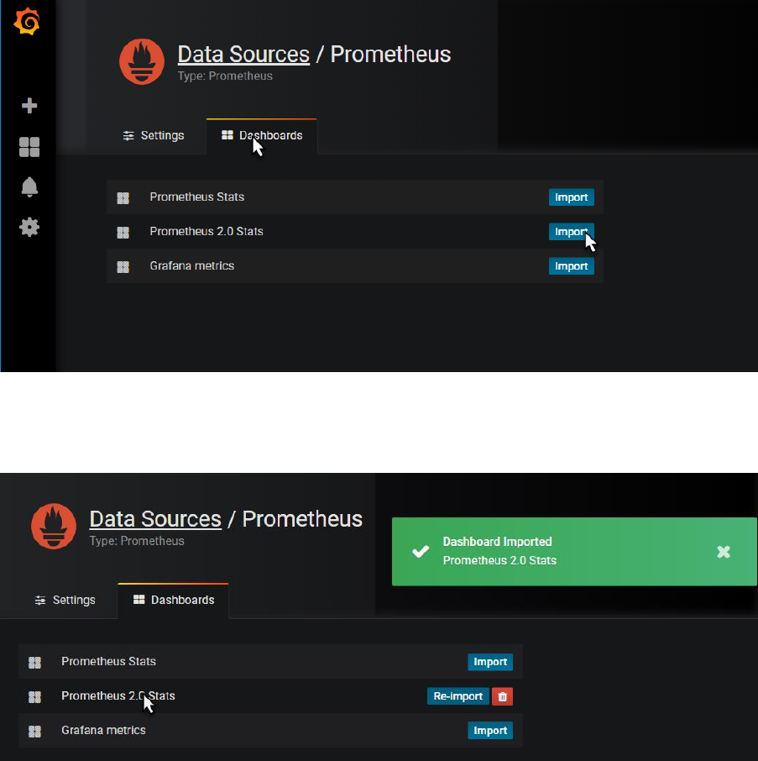Click the Prometheus flame logo in lower header
Screen dimensions: 758x761
pyautogui.click(x=54, y=527)
